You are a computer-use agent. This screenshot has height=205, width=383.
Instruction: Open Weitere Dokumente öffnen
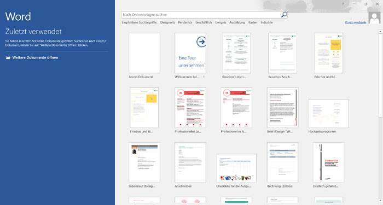point(32,57)
